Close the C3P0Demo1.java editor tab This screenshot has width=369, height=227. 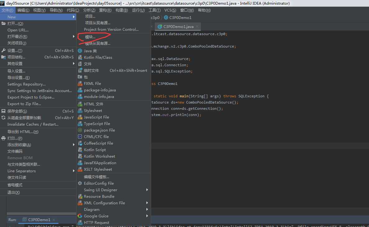tap(197, 27)
